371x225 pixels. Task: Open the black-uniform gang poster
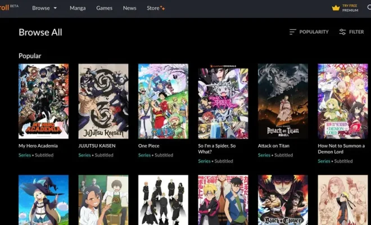point(163,200)
